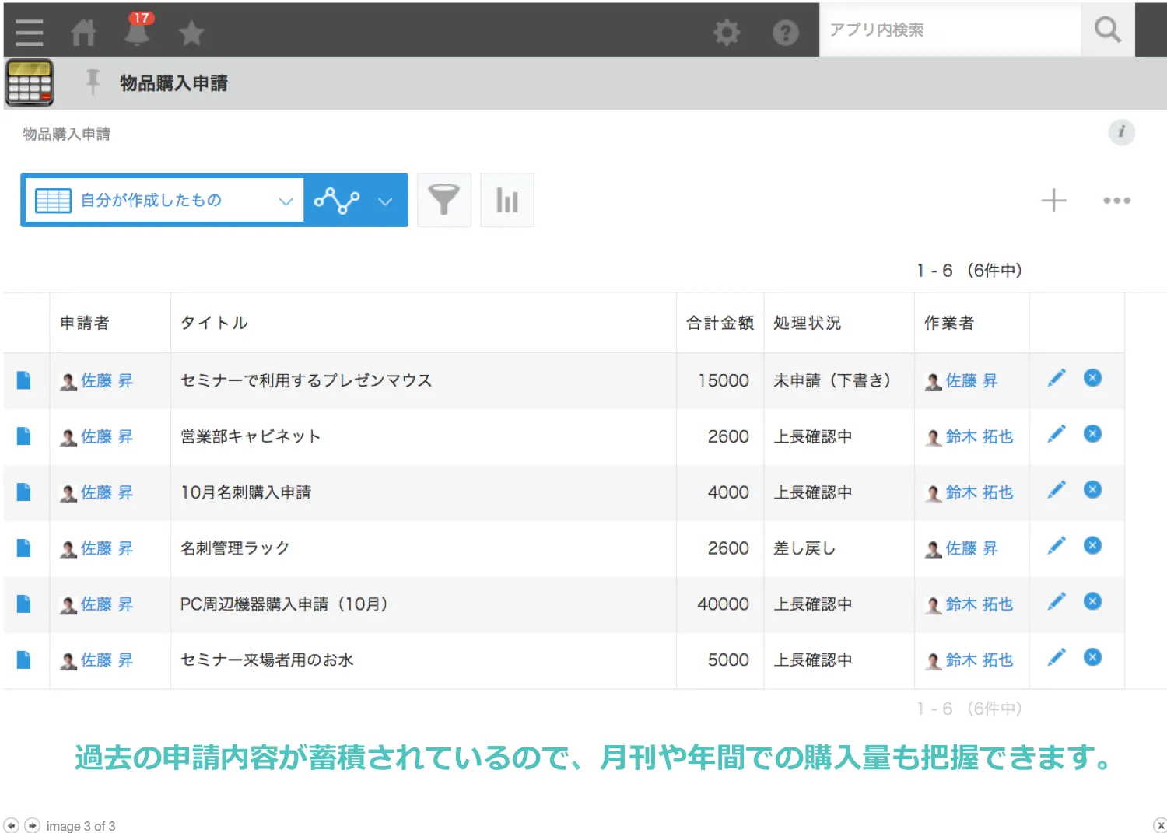Image resolution: width=1167 pixels, height=833 pixels.
Task: Open settings gear in header
Action: point(727,32)
